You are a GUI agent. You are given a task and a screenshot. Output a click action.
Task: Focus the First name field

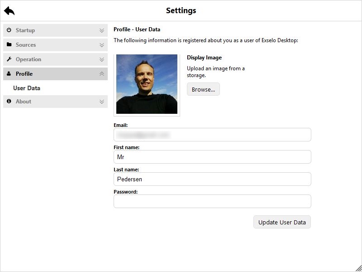[212, 157]
